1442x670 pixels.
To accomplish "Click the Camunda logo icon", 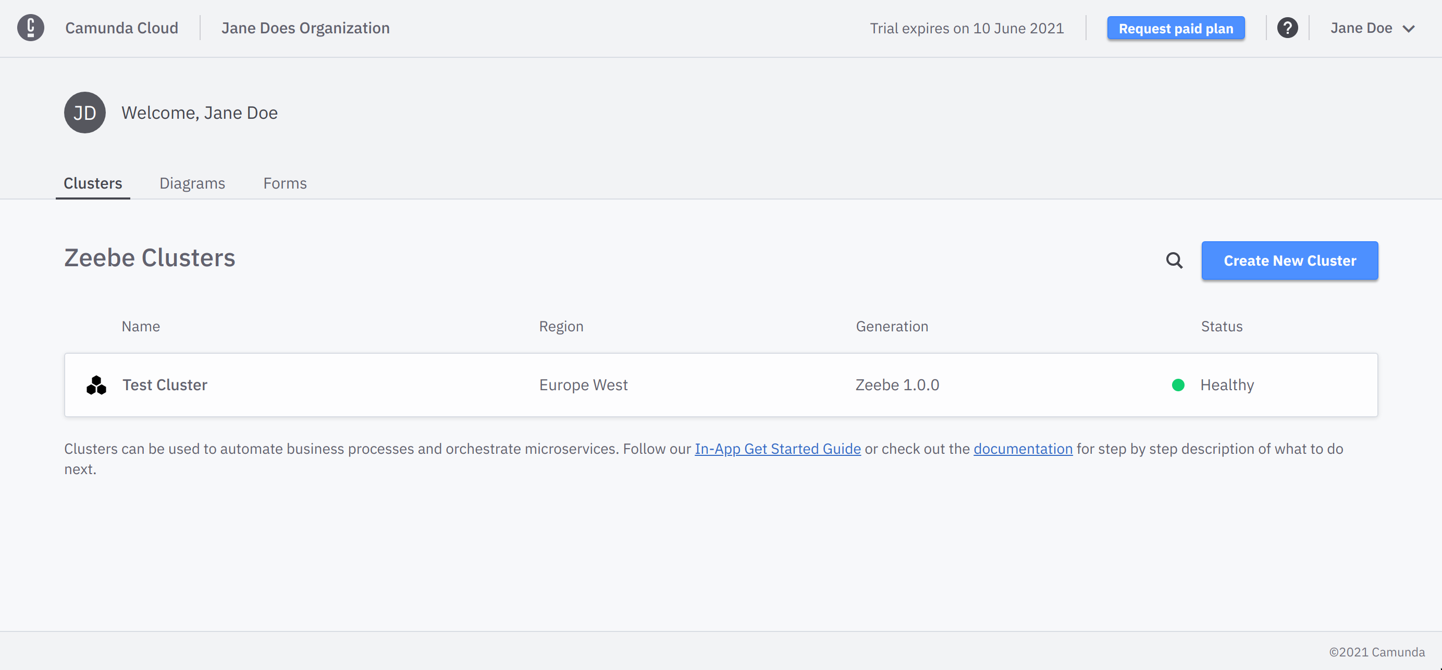I will pyautogui.click(x=30, y=28).
